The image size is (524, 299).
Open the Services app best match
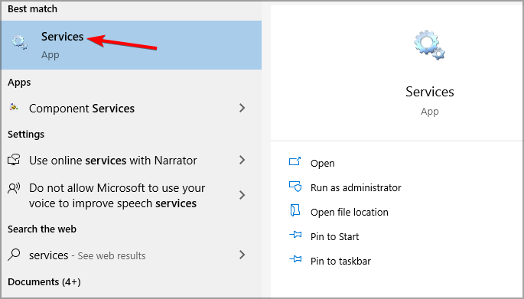click(132, 45)
